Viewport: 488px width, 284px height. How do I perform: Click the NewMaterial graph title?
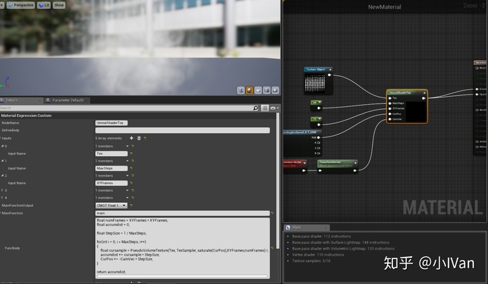click(385, 7)
